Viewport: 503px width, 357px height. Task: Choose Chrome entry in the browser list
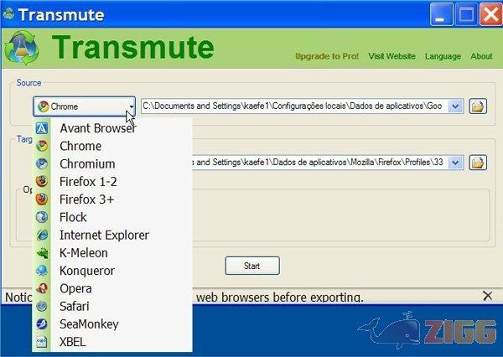(x=112, y=146)
